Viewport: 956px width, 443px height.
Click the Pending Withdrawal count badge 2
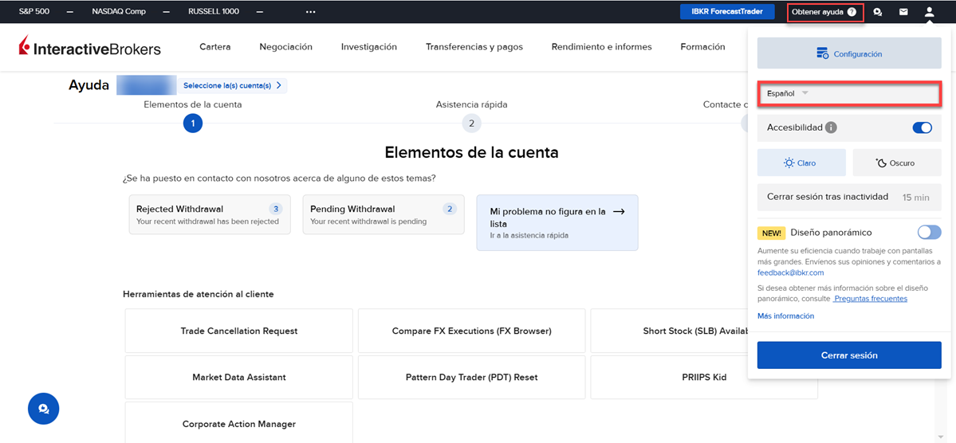click(450, 209)
